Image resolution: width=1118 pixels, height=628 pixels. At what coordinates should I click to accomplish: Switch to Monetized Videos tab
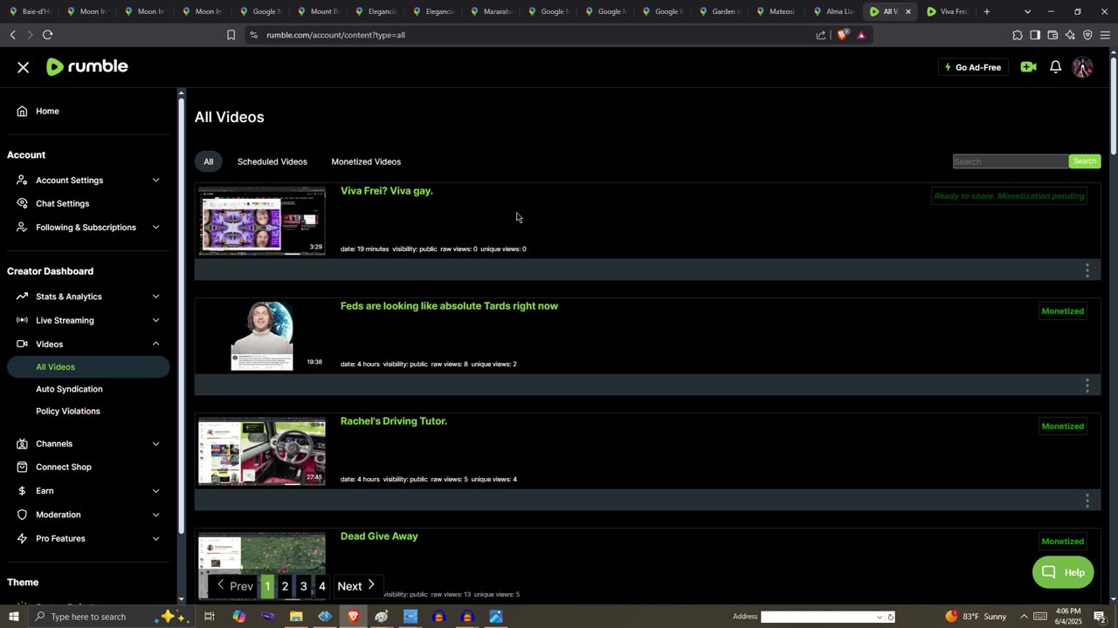click(x=366, y=161)
